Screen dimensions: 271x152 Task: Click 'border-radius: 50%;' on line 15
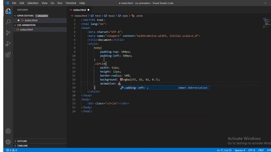pos(116,76)
